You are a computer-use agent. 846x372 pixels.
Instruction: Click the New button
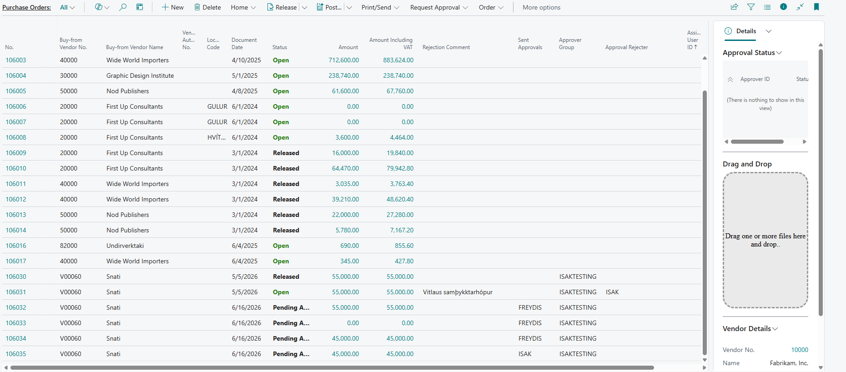pos(173,7)
